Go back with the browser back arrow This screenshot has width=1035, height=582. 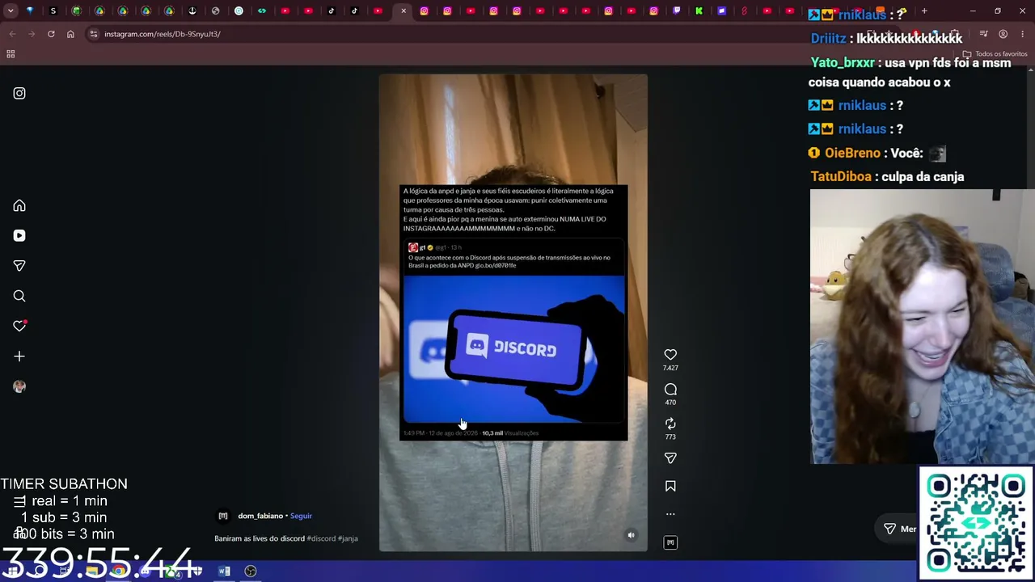pos(12,34)
